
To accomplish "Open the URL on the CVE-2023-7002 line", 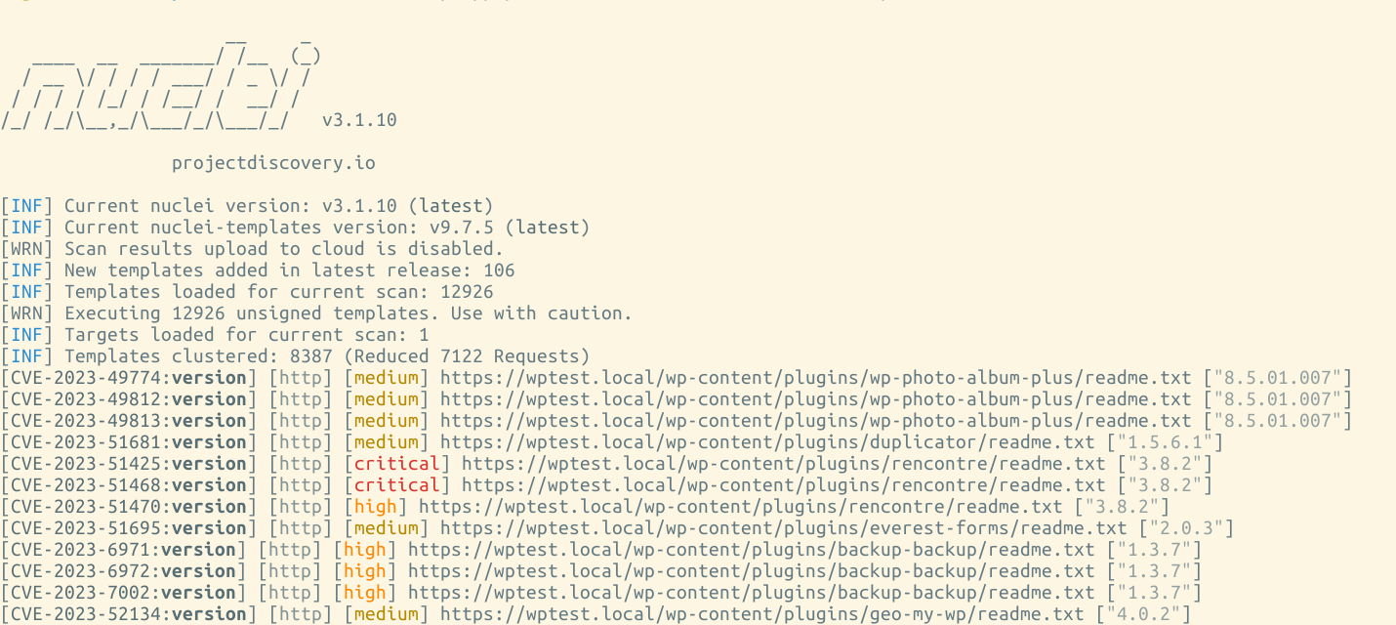I will (x=751, y=593).
